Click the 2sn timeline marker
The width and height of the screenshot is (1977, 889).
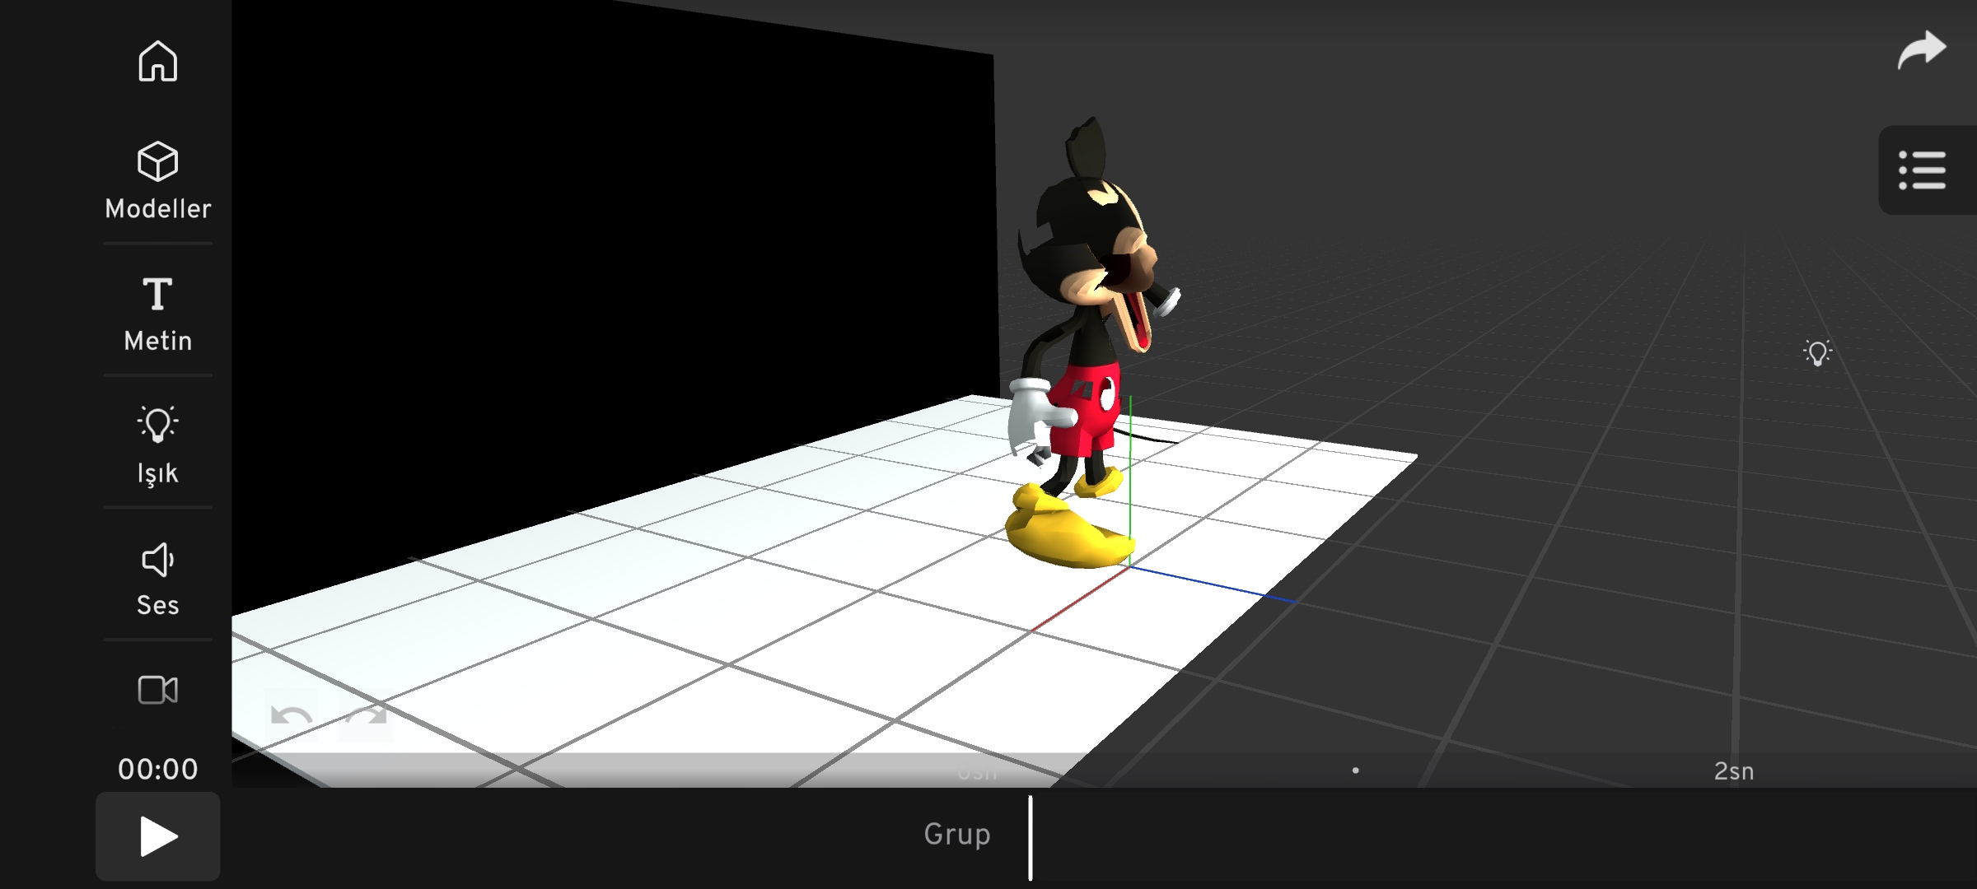pyautogui.click(x=1733, y=771)
